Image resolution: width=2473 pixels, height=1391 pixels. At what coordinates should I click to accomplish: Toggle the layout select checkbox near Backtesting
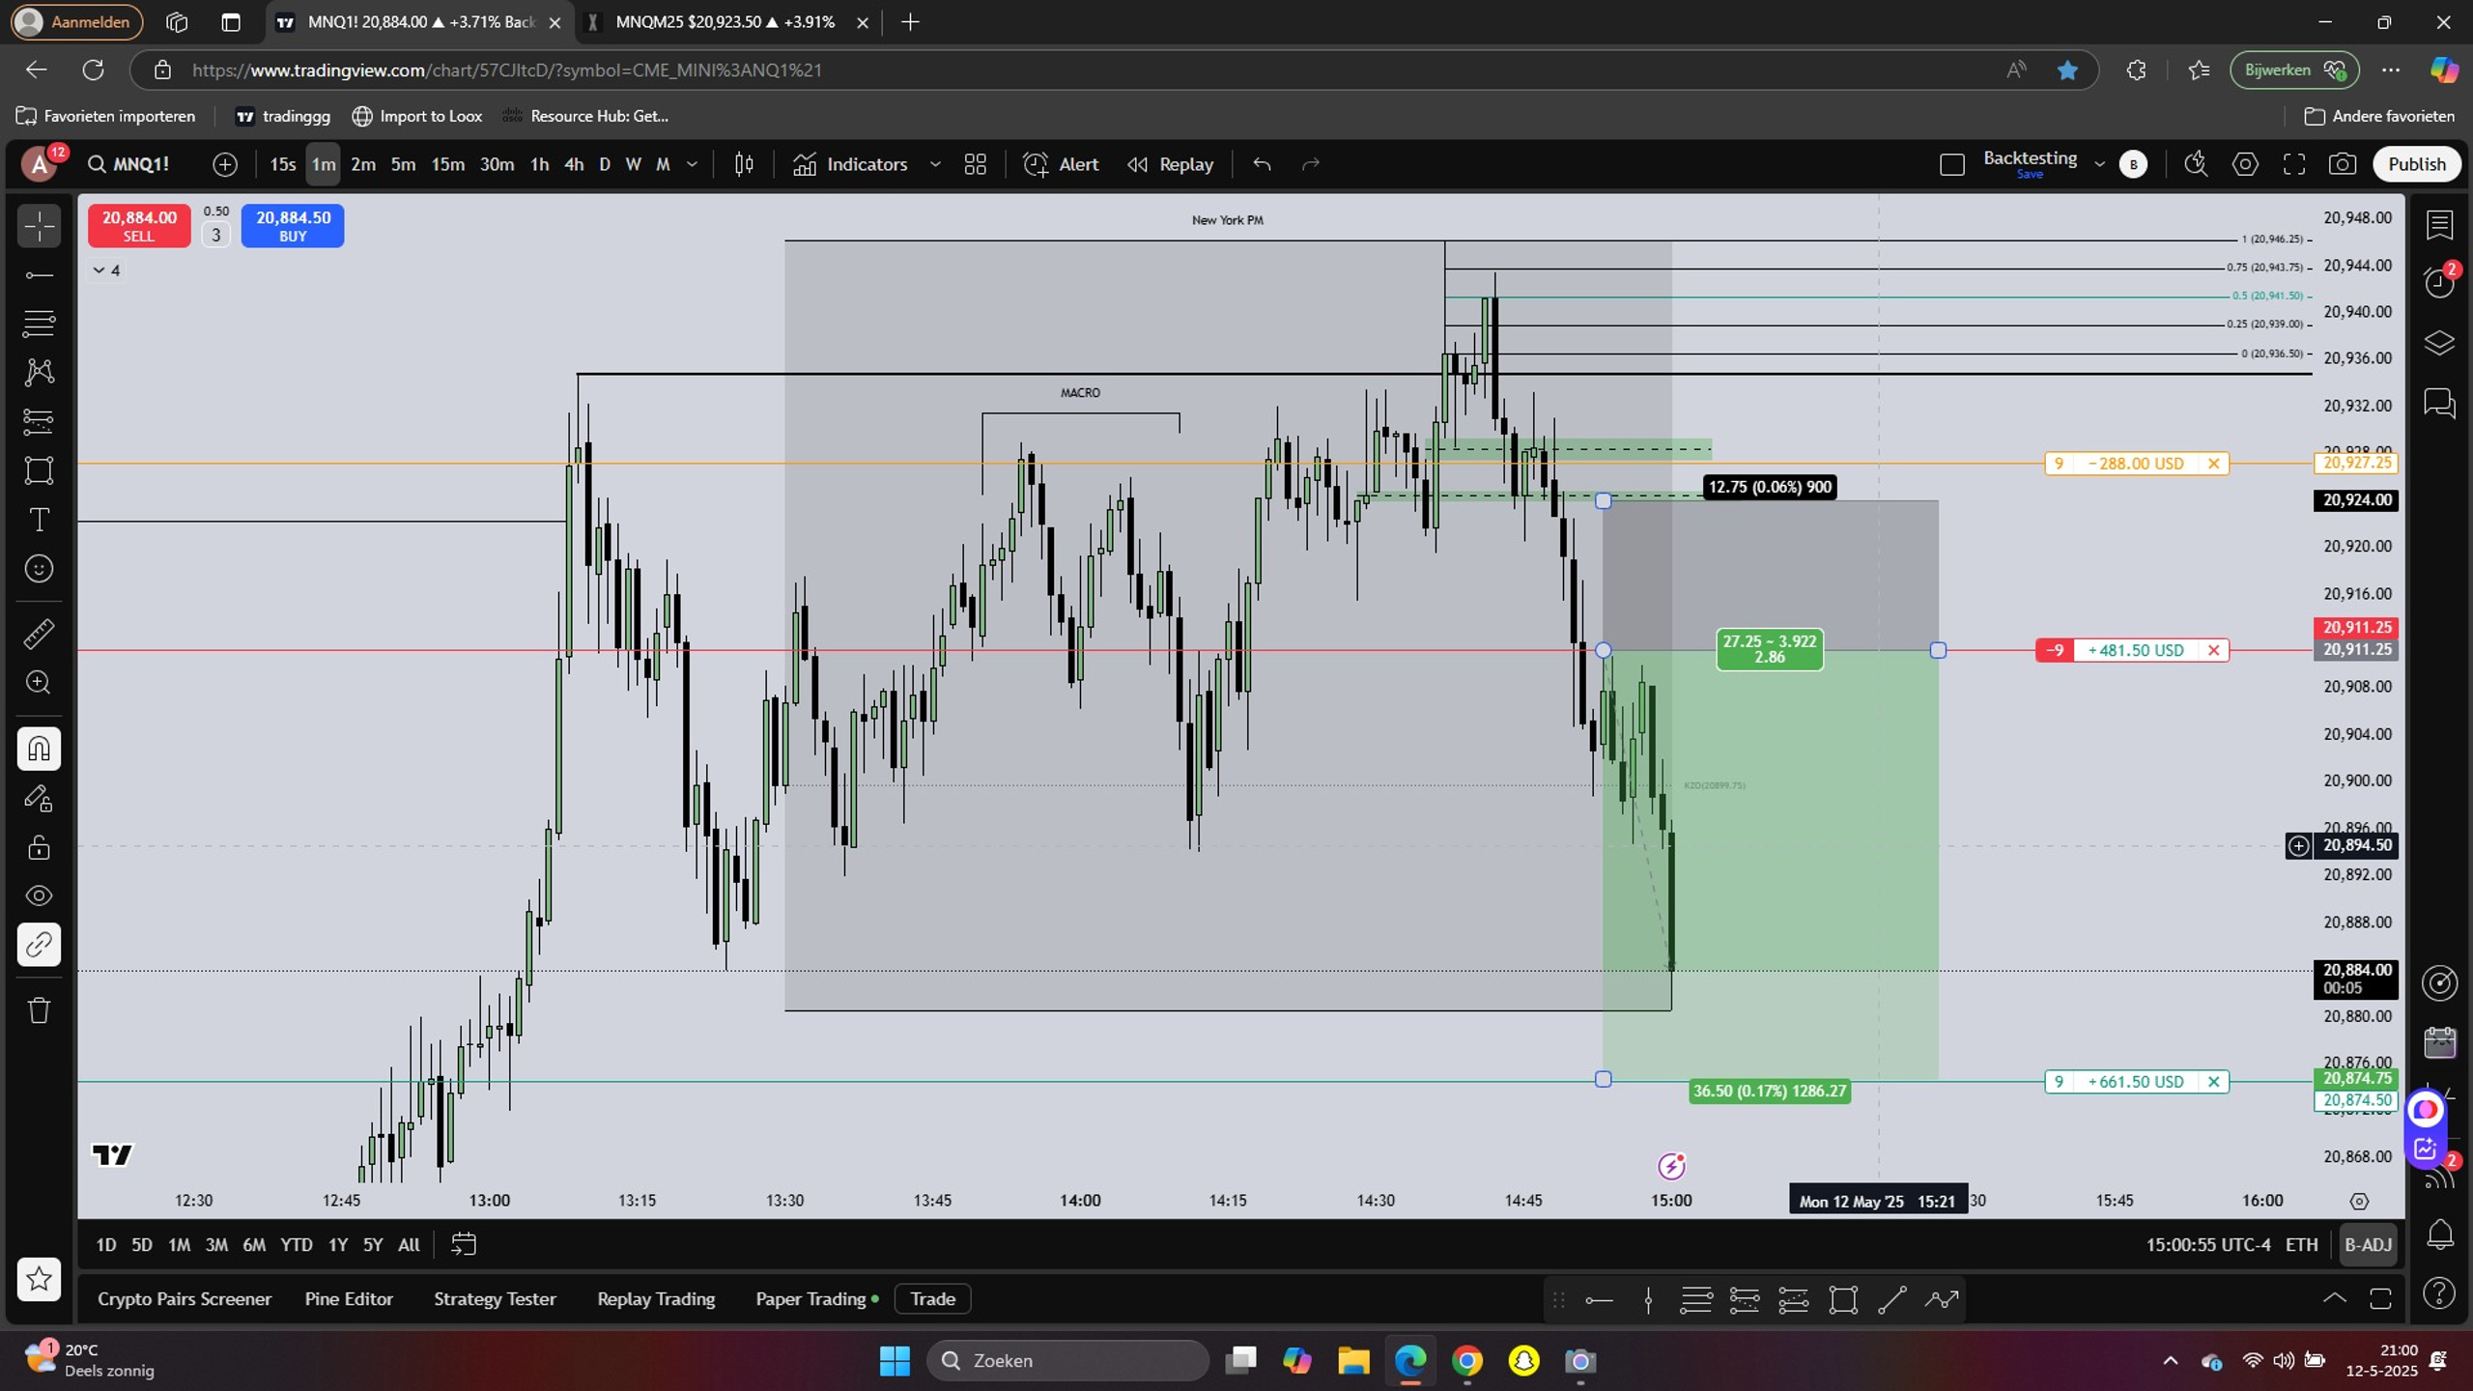click(x=1951, y=165)
